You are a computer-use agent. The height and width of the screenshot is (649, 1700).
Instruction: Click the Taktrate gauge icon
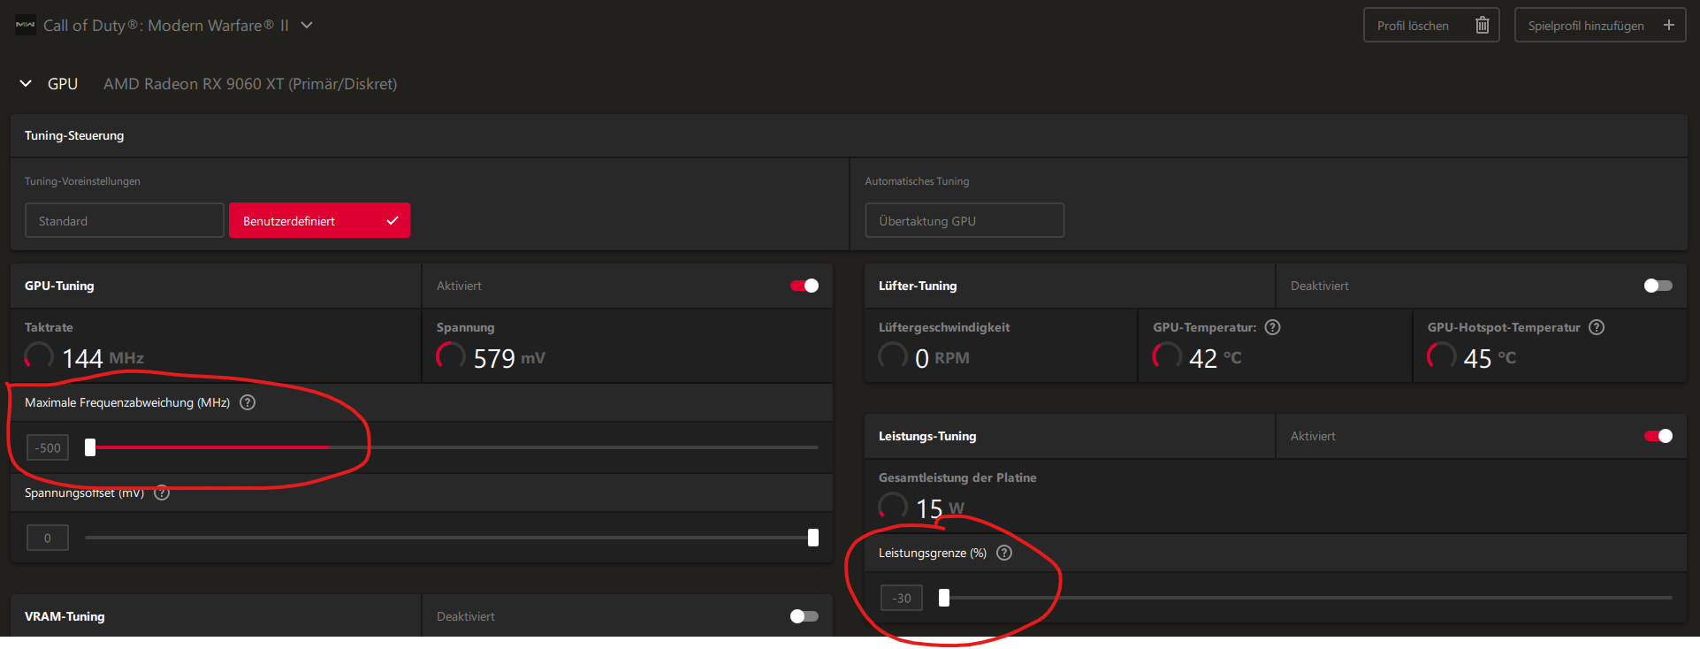[39, 356]
